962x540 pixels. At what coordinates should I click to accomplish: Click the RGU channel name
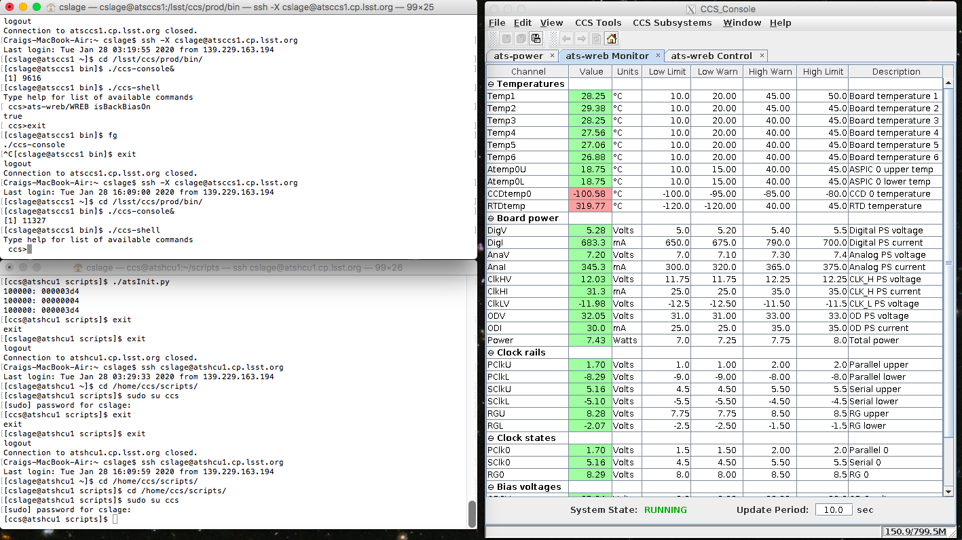tap(528, 414)
